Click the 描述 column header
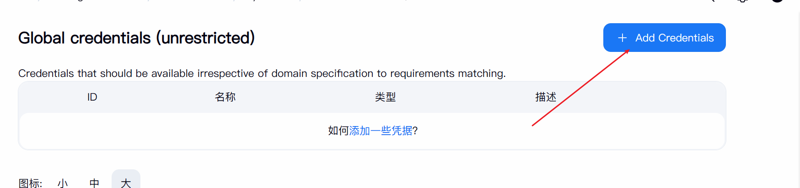The image size is (800, 188). pyautogui.click(x=546, y=97)
